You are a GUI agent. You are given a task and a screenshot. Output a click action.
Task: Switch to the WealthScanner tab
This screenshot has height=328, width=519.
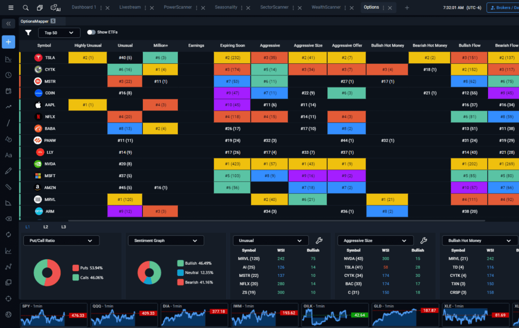tap(326, 7)
